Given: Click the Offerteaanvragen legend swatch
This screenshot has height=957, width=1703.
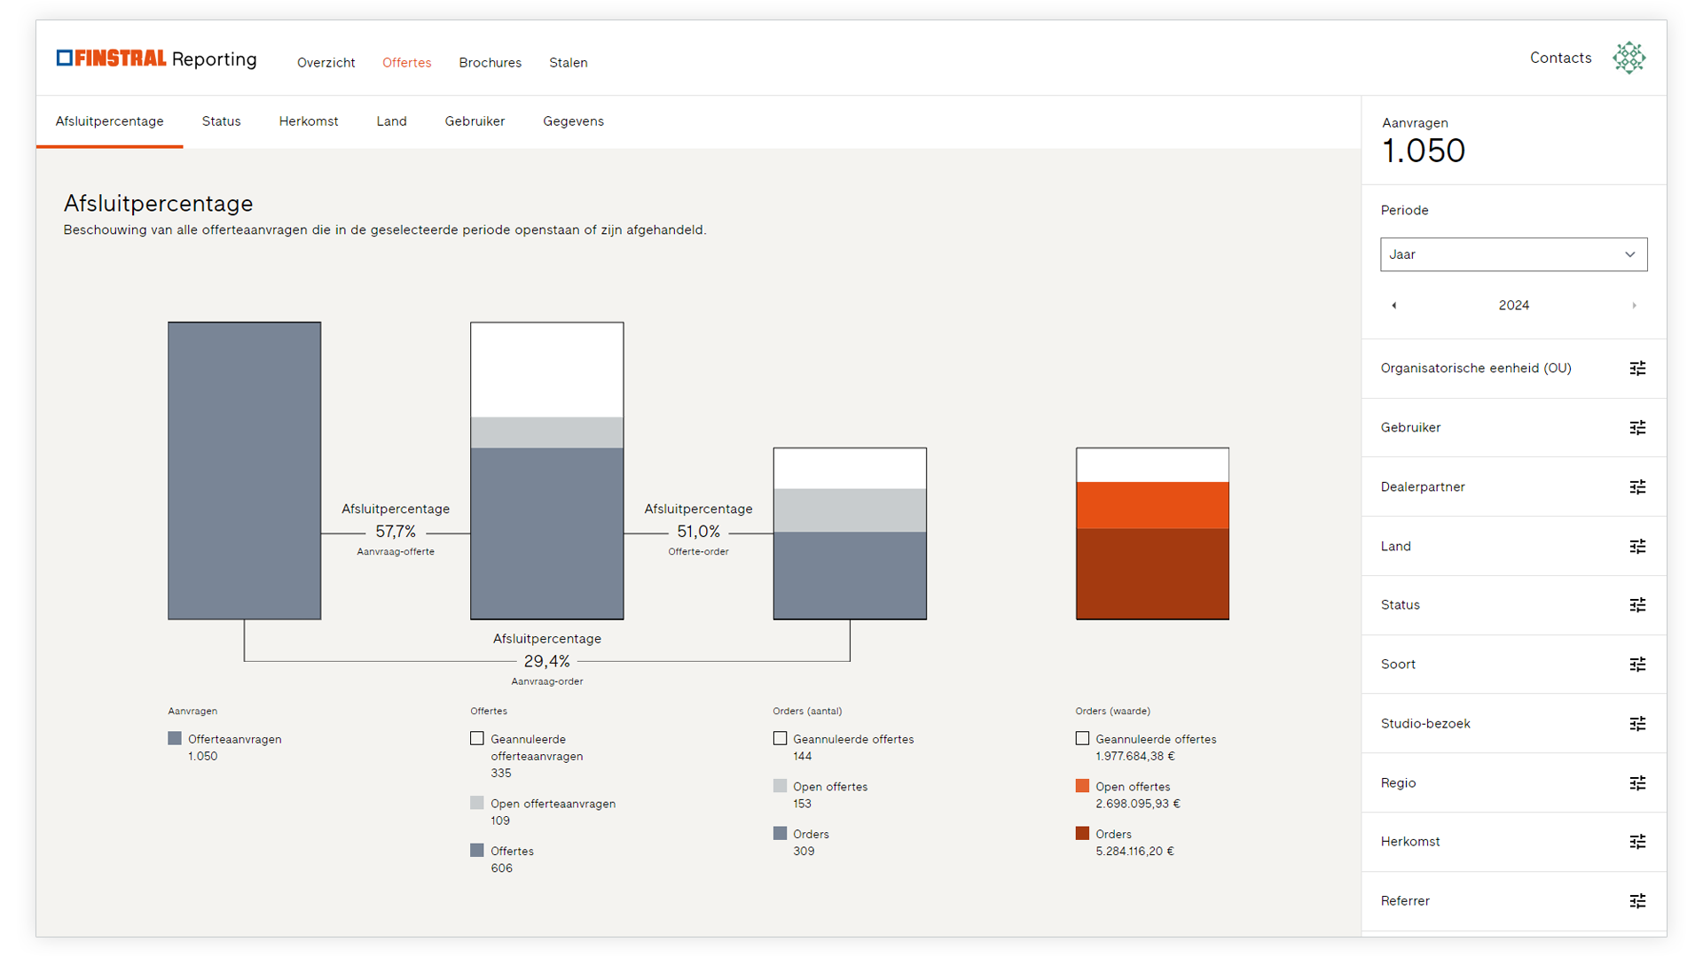Looking at the screenshot, I should (175, 738).
